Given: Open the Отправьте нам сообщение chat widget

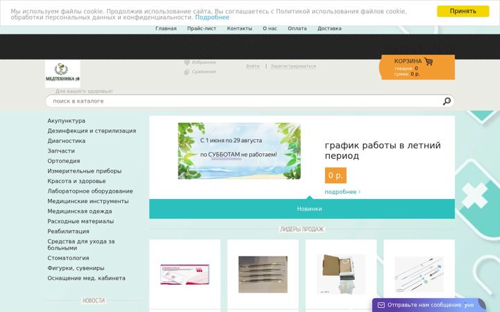Looking at the screenshot, I should (x=429, y=305).
